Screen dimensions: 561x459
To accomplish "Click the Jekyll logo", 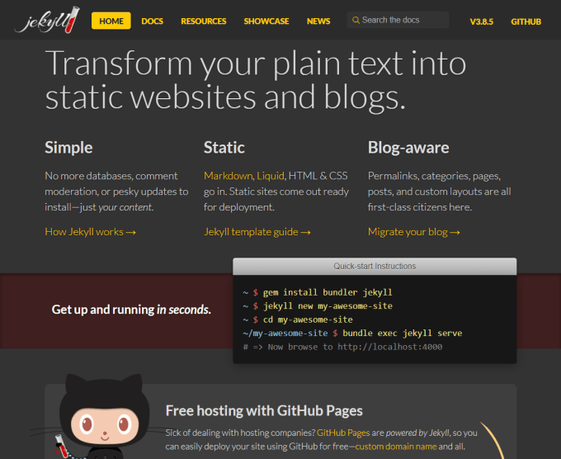I will pyautogui.click(x=47, y=20).
